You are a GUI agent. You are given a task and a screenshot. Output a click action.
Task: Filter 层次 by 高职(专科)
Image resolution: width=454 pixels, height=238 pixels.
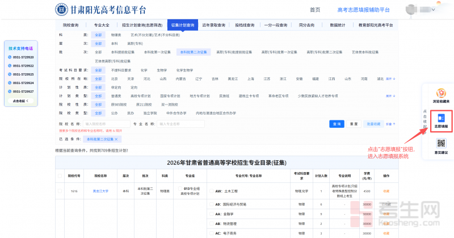[135, 44]
